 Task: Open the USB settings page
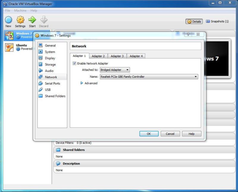(47, 90)
